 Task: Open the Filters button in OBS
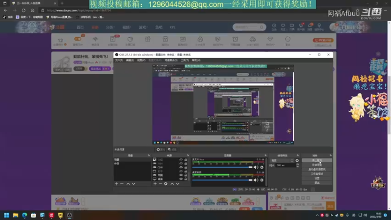(x=172, y=150)
